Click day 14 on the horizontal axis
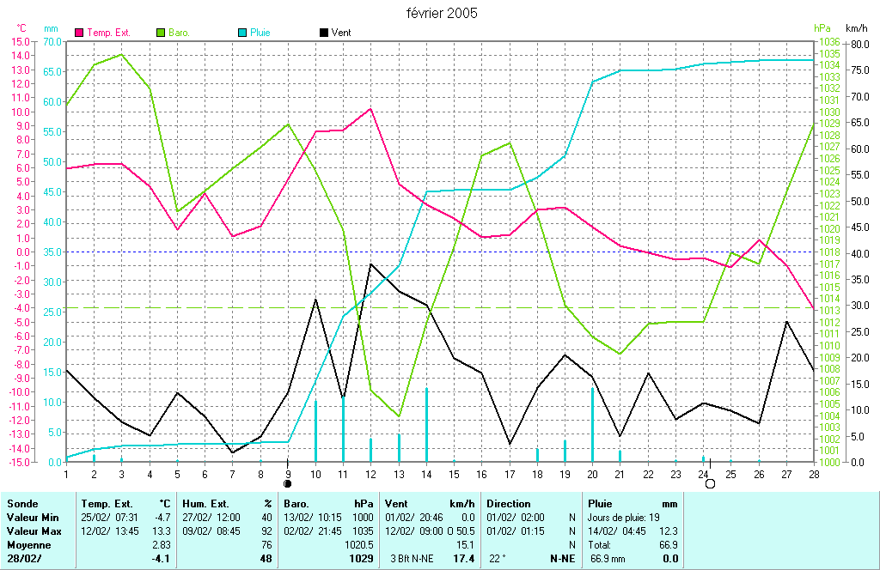The width and height of the screenshot is (880, 570). [426, 473]
